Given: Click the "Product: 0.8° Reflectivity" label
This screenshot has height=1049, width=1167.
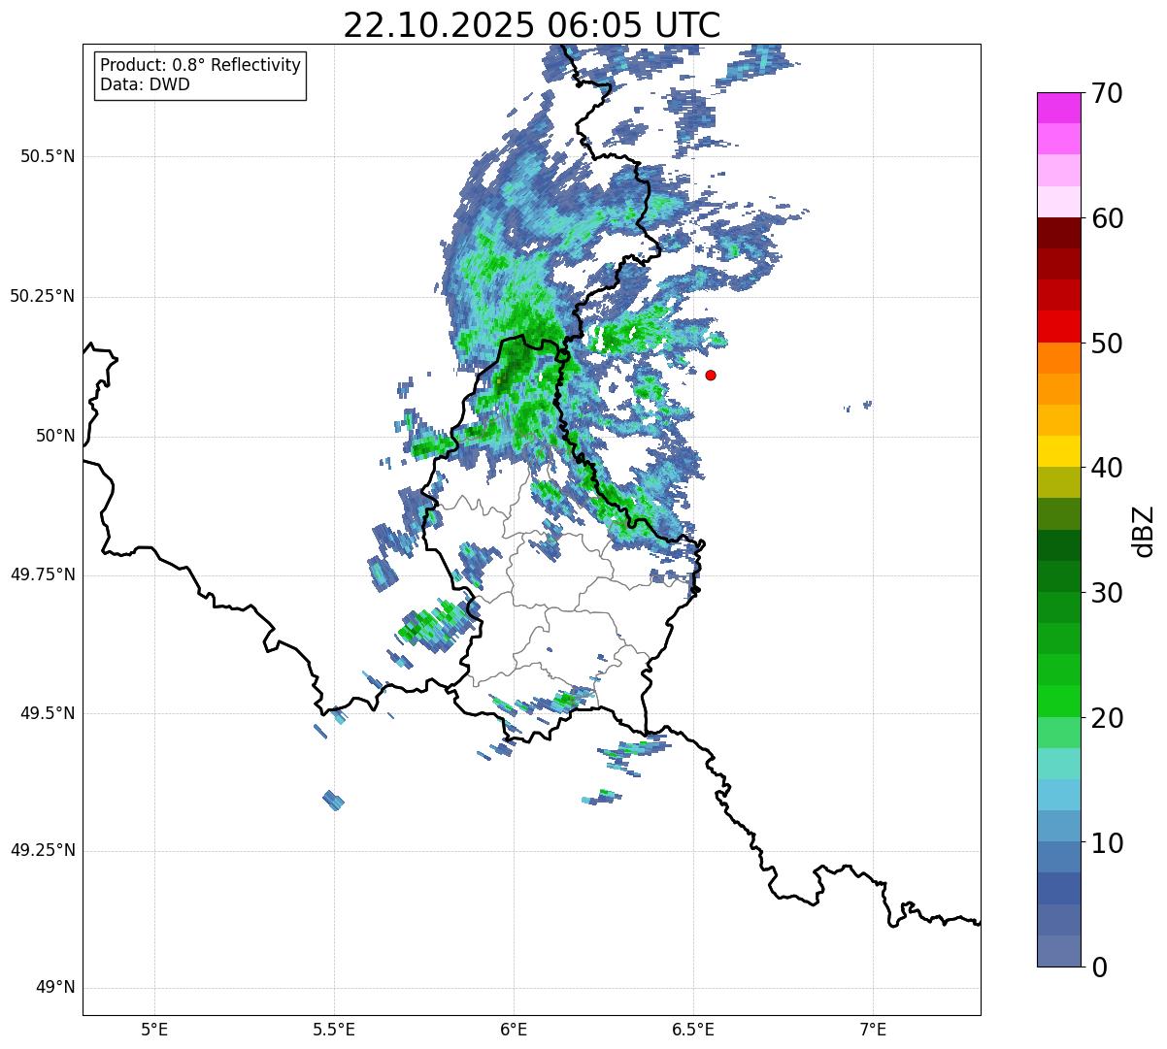Looking at the screenshot, I should click(x=201, y=65).
